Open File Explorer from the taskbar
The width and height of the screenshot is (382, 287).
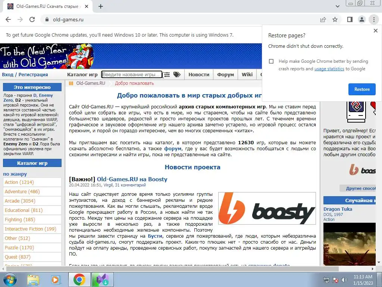33,280
